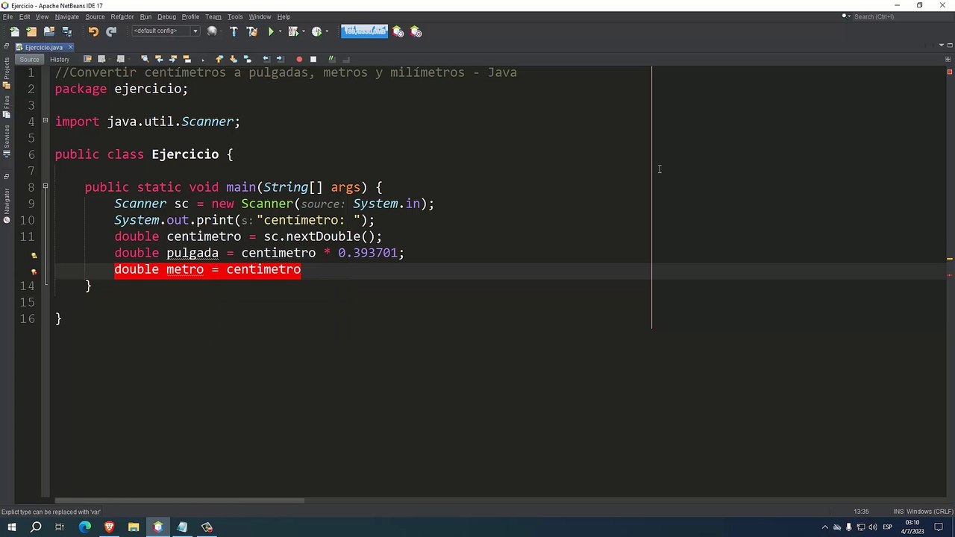Click the New Project toolbar icon
The width and height of the screenshot is (955, 537).
31,31
